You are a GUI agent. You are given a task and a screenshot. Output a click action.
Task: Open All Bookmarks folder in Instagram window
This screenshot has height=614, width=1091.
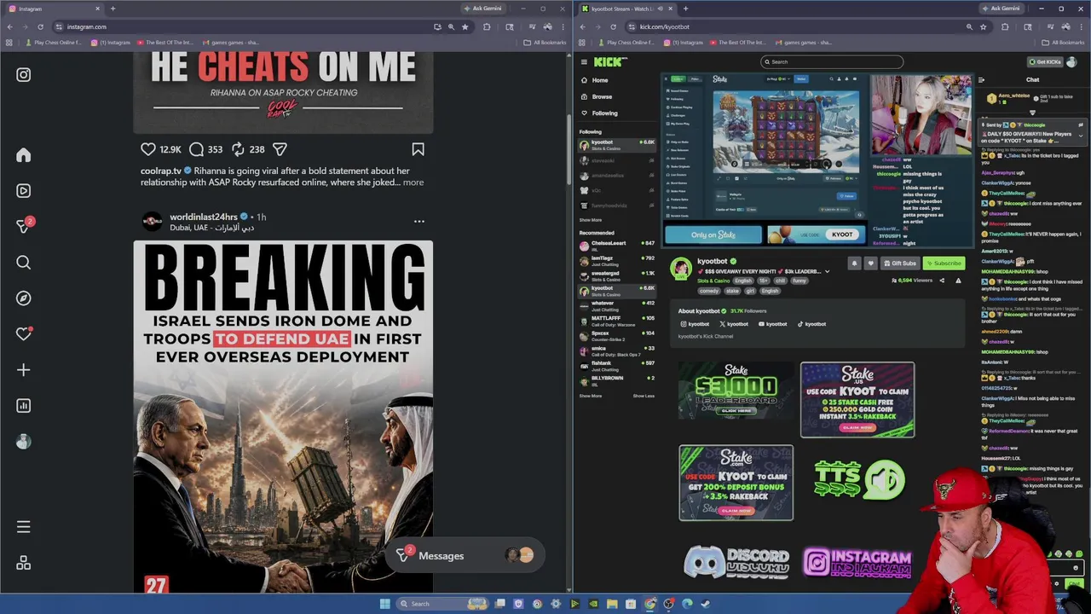(544, 43)
